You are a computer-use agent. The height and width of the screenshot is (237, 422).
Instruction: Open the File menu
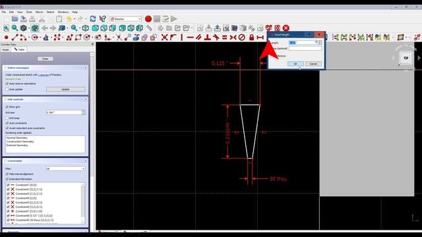(4, 12)
